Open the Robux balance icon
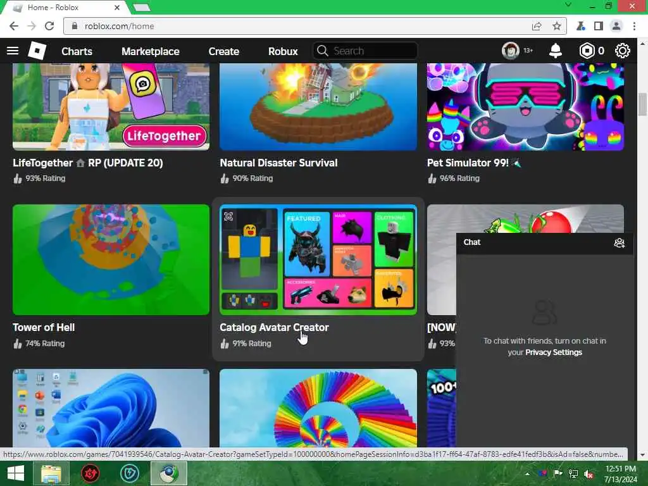Viewport: 648px width, 486px height. [x=587, y=51]
